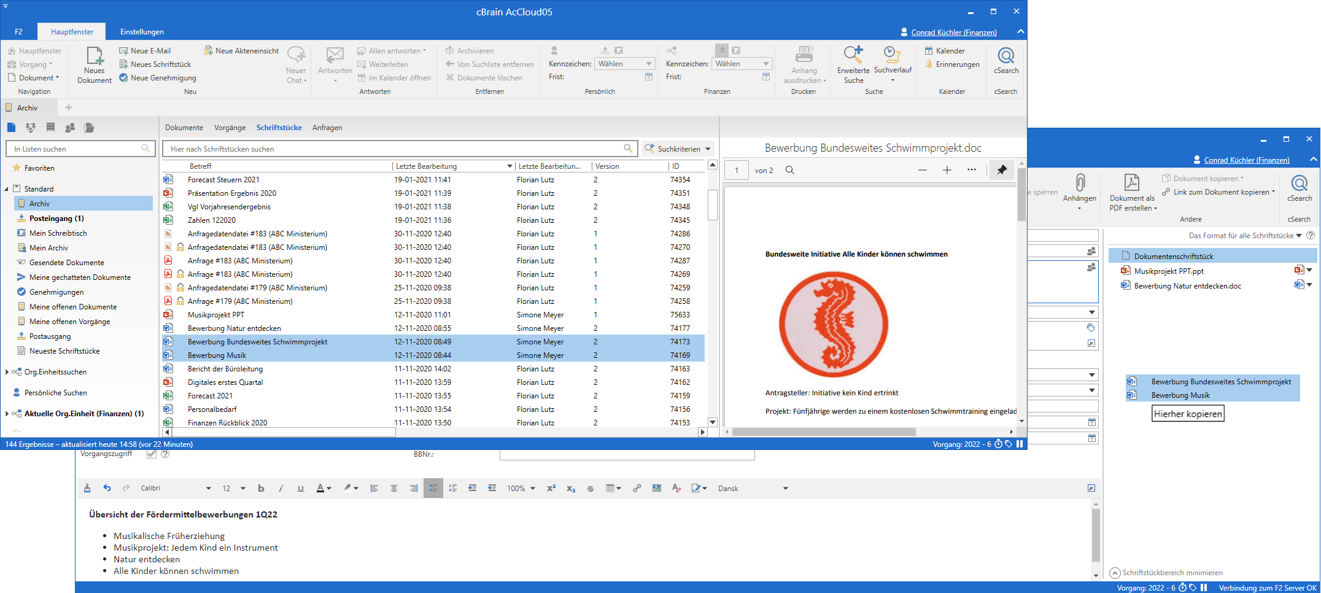
Task: Add a new tab next to Archiv
Action: 69,107
